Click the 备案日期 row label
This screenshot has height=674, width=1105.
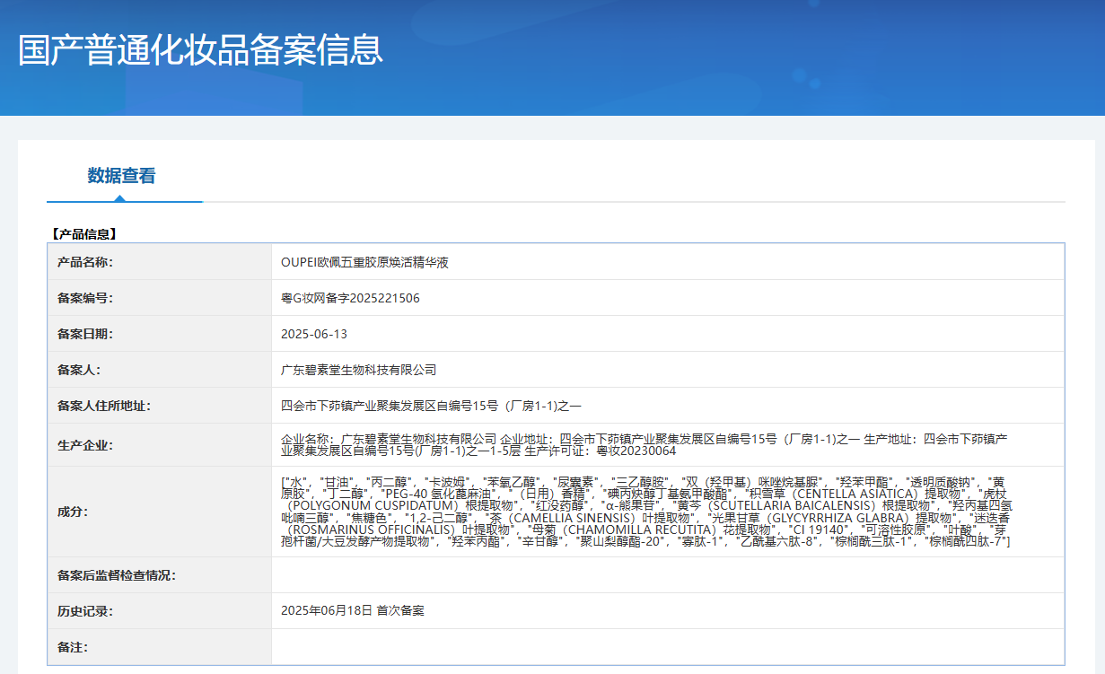pos(85,334)
